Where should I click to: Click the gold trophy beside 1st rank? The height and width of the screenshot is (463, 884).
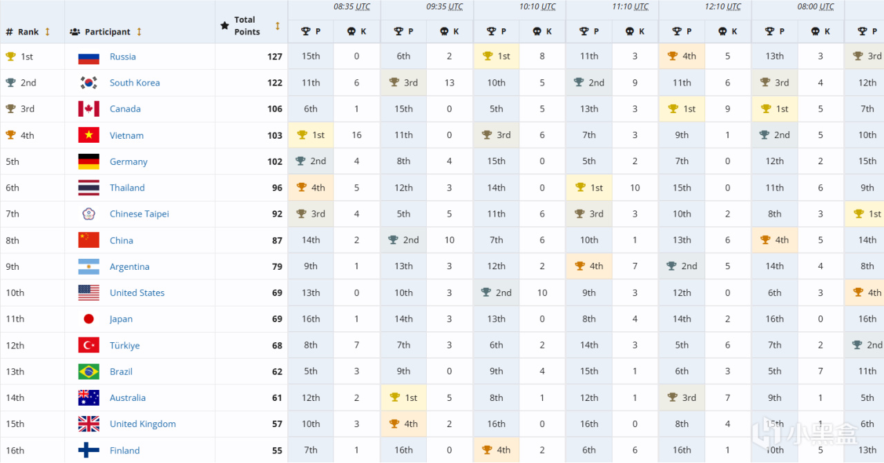point(10,57)
